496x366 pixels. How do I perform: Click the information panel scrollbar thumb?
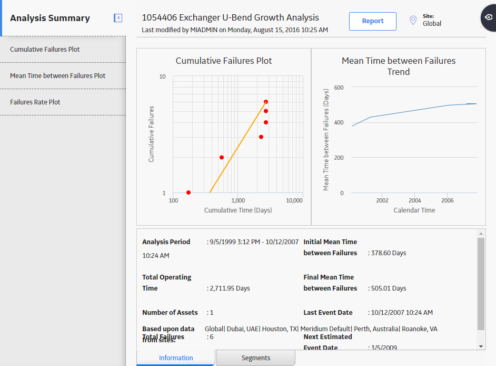point(481,284)
